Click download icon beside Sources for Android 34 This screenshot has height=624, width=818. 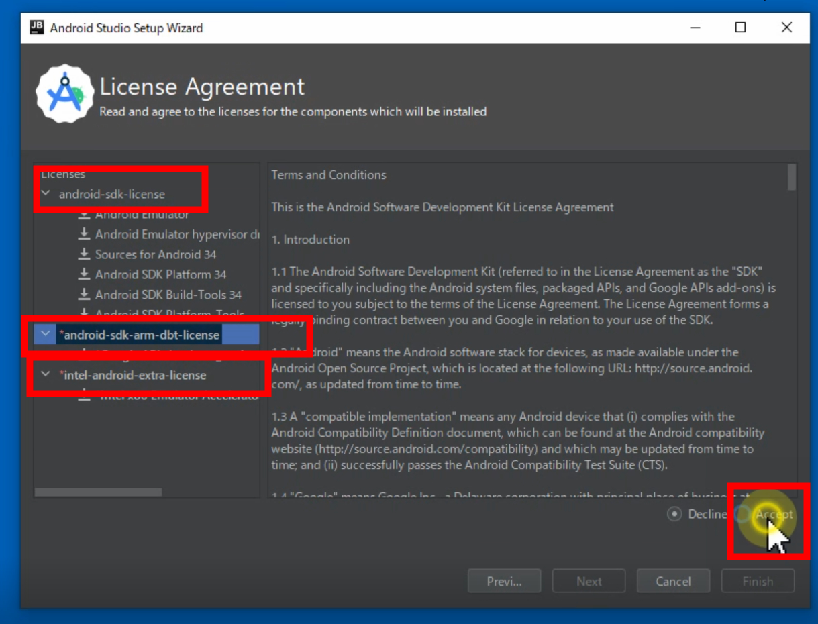point(84,254)
